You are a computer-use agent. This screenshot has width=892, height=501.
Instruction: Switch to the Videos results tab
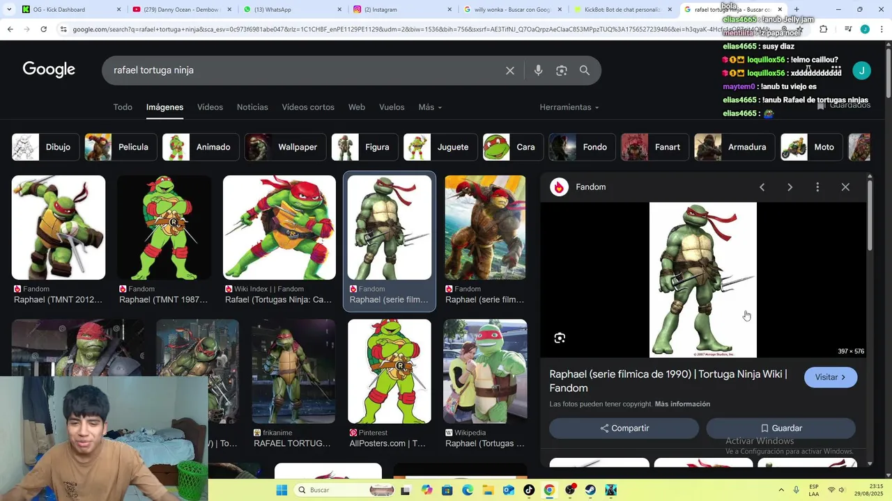210,107
